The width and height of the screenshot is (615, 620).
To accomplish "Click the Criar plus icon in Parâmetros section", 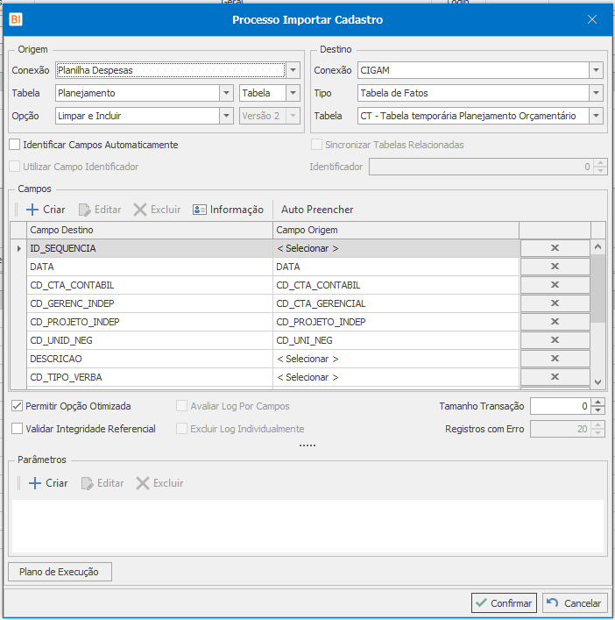I will (x=35, y=483).
